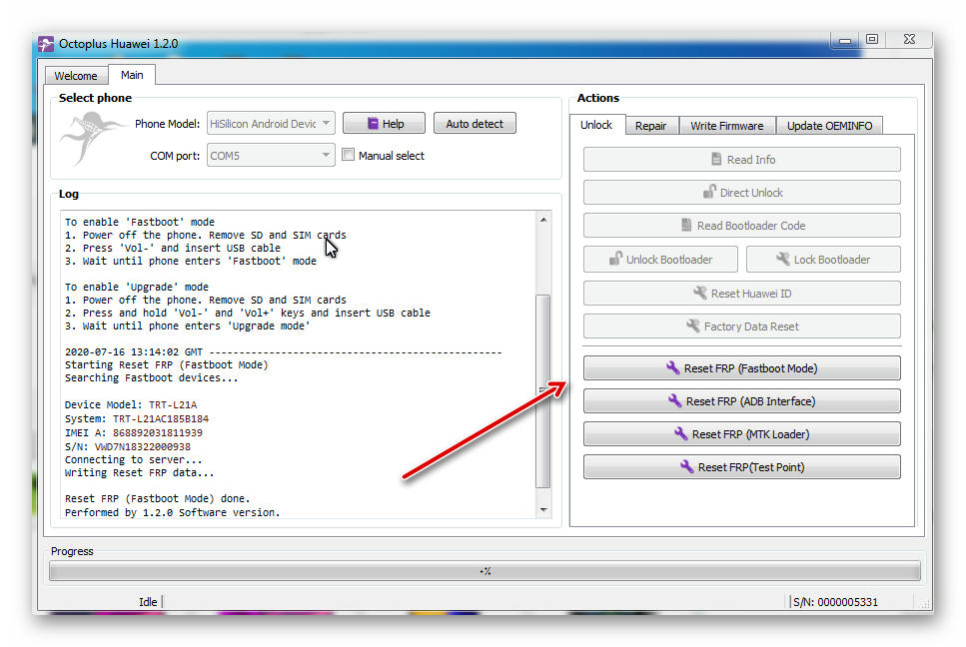Viewport: 966px width, 647px height.
Task: Click the 'Connecting to server...' log line
Action: pyautogui.click(x=133, y=459)
